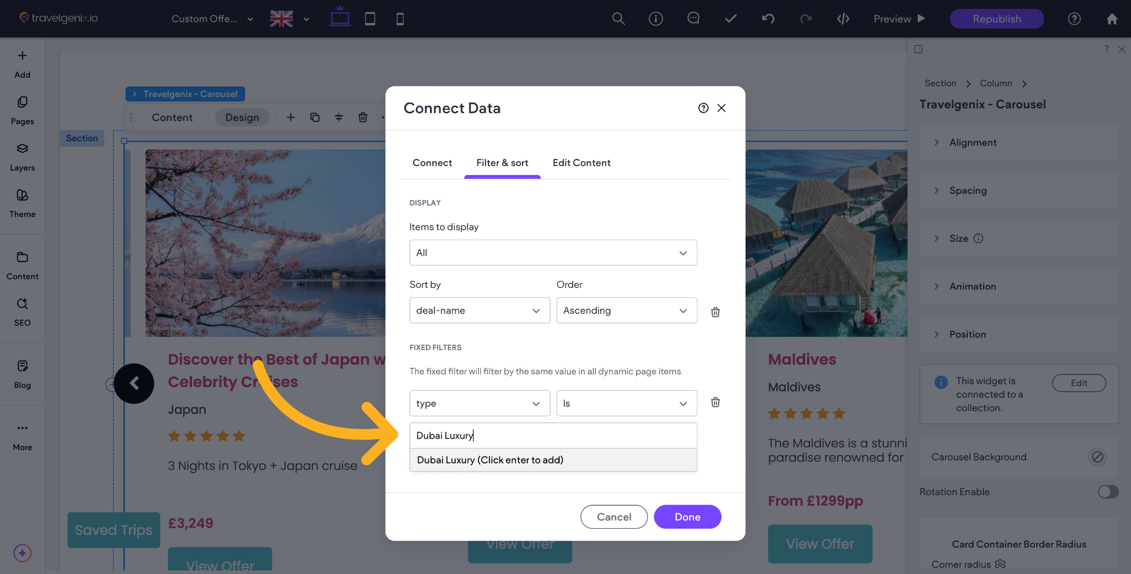Switch to mobile device view
This screenshot has width=1131, height=574.
[400, 19]
